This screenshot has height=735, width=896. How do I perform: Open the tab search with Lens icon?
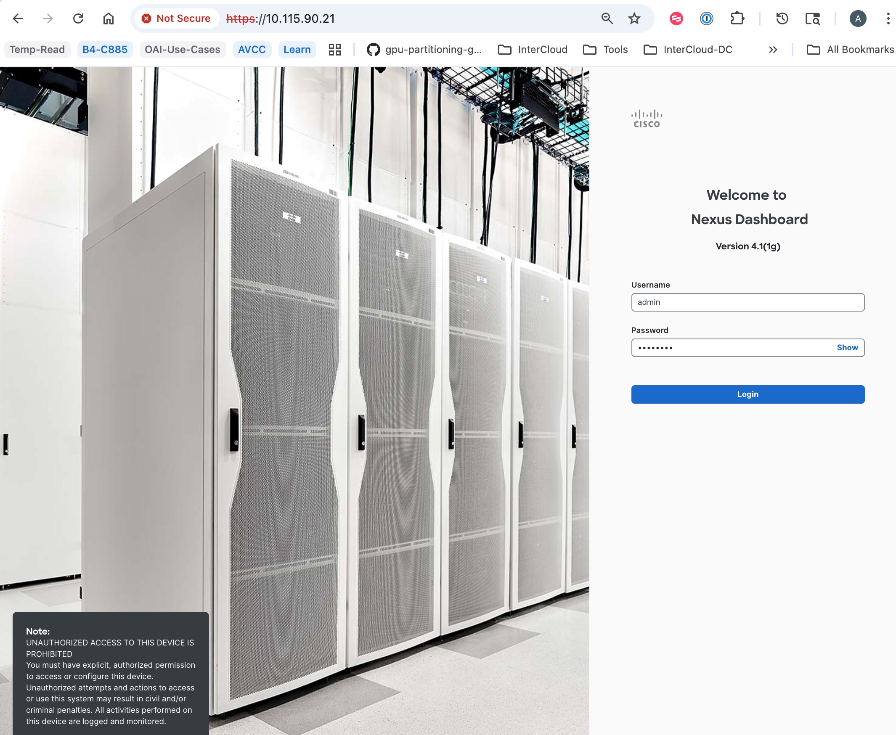[812, 18]
